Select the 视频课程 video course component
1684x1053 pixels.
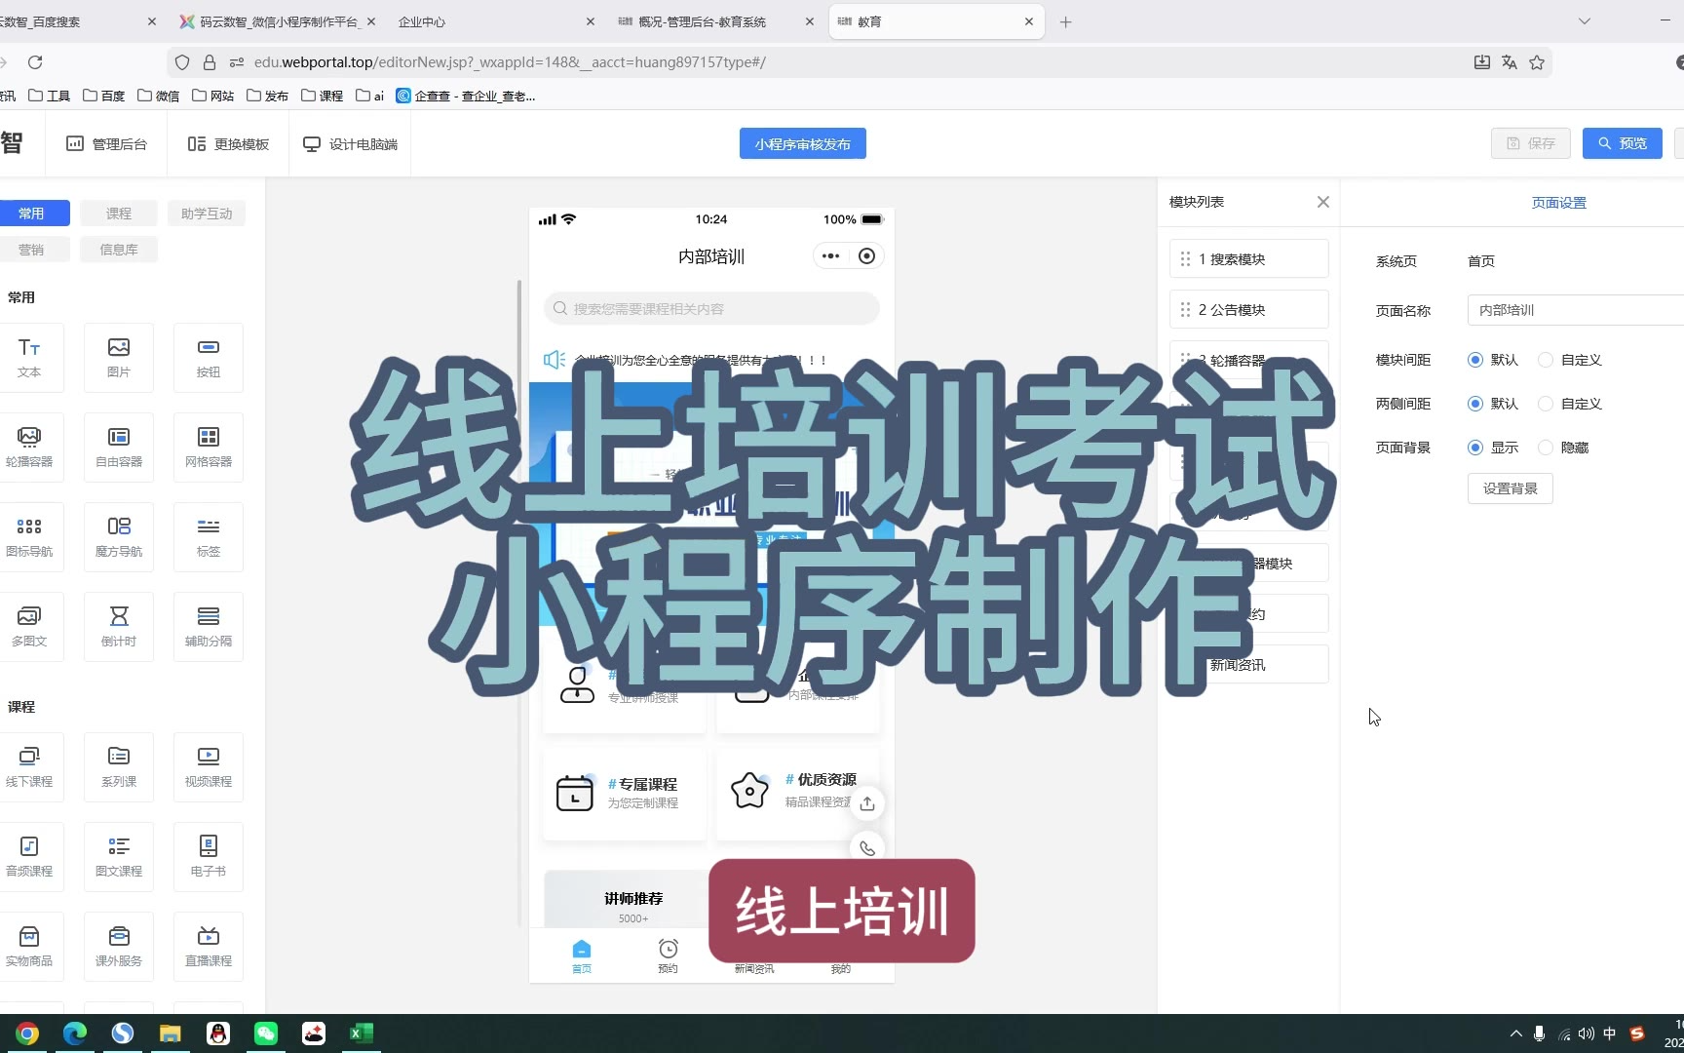click(x=209, y=766)
